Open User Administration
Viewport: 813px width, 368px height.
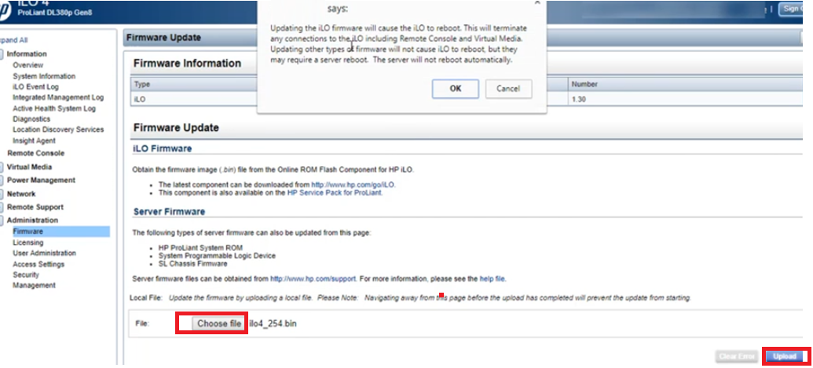click(44, 253)
